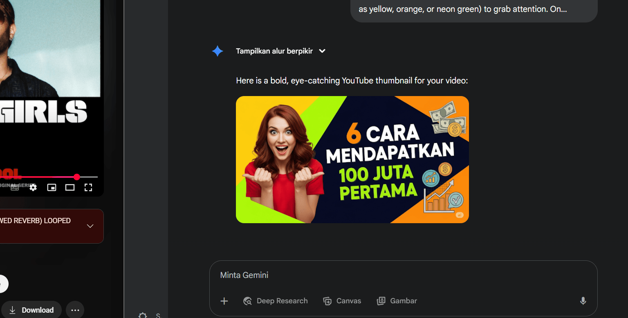Image resolution: width=628 pixels, height=318 pixels.
Task: Click the Tampilkan alur berpikir label
Action: pyautogui.click(x=274, y=51)
